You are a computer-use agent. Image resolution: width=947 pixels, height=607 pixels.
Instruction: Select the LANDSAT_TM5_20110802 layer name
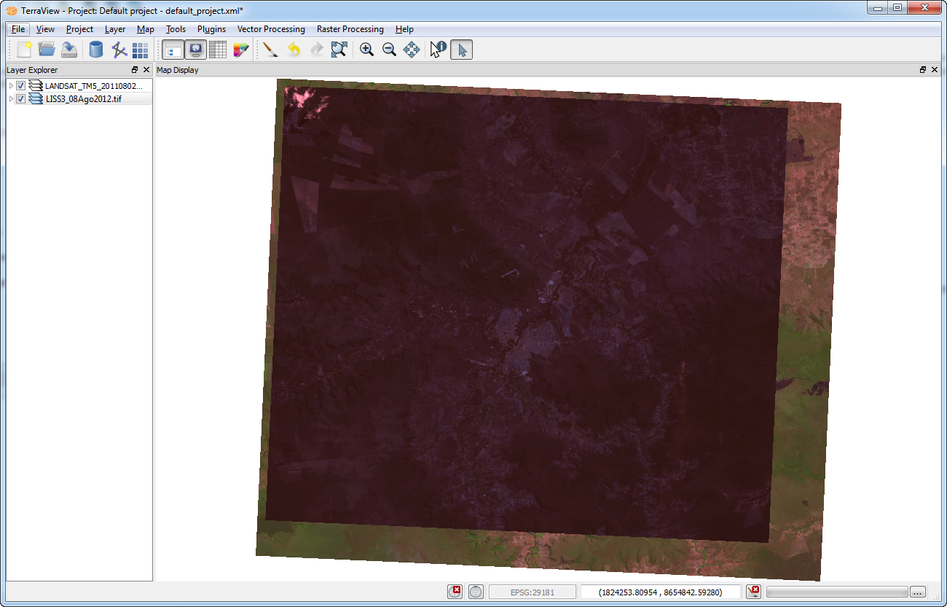coord(94,86)
